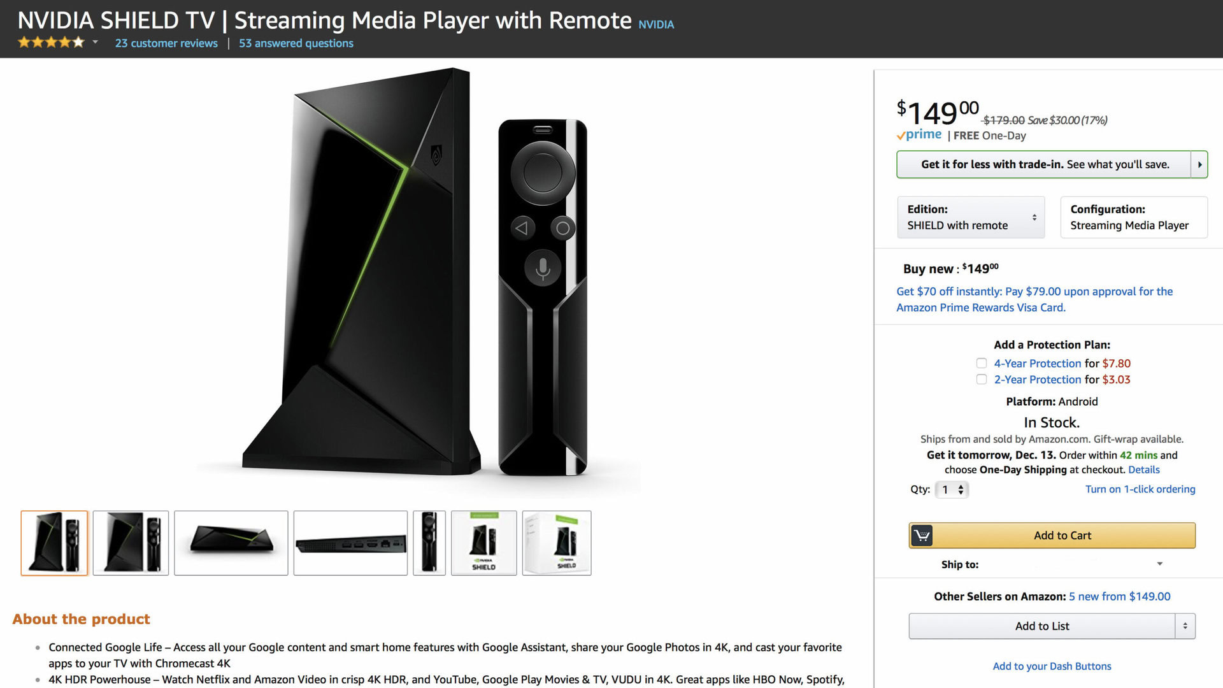
Task: Click the shopping cart icon on Add to Cart
Action: (x=921, y=536)
